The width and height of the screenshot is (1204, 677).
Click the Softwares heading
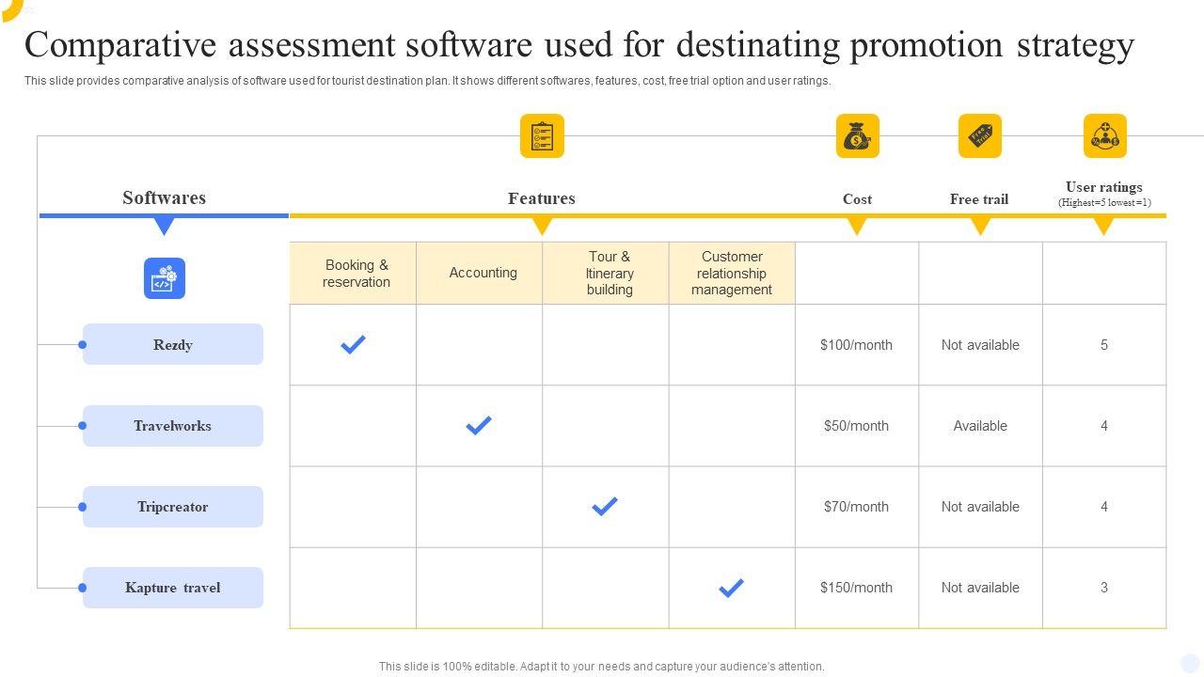[x=164, y=197]
